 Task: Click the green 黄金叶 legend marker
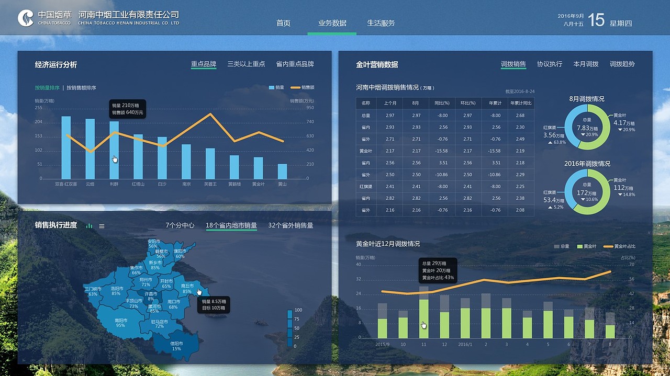pyautogui.click(x=580, y=246)
